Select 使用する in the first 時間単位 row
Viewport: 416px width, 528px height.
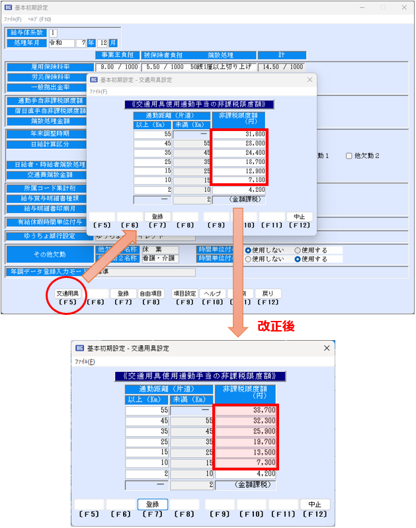coord(297,251)
